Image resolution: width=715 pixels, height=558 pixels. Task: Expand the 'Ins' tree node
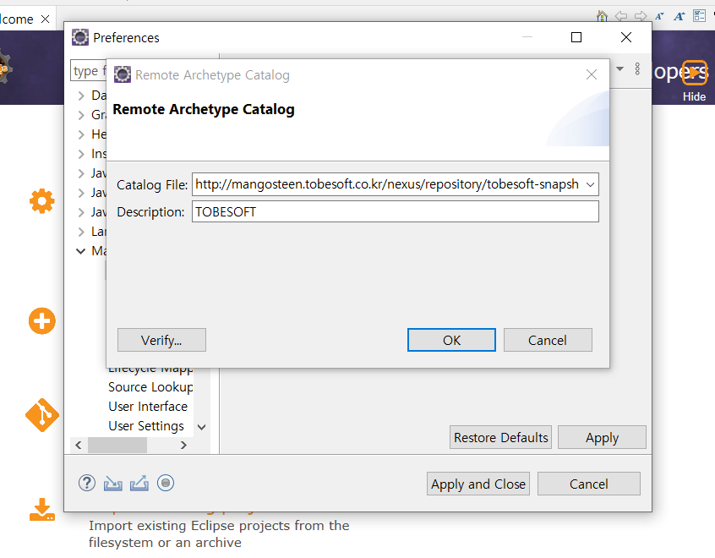(x=81, y=154)
